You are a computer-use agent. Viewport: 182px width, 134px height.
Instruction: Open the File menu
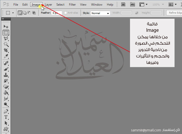click(x=16, y=5)
